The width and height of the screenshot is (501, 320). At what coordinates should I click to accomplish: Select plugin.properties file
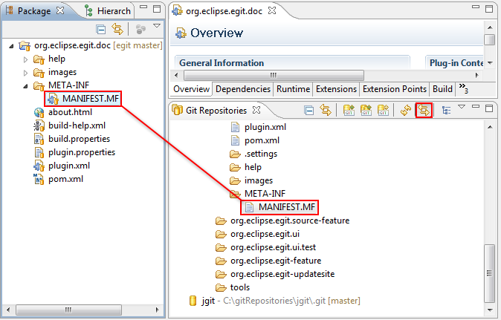click(82, 152)
